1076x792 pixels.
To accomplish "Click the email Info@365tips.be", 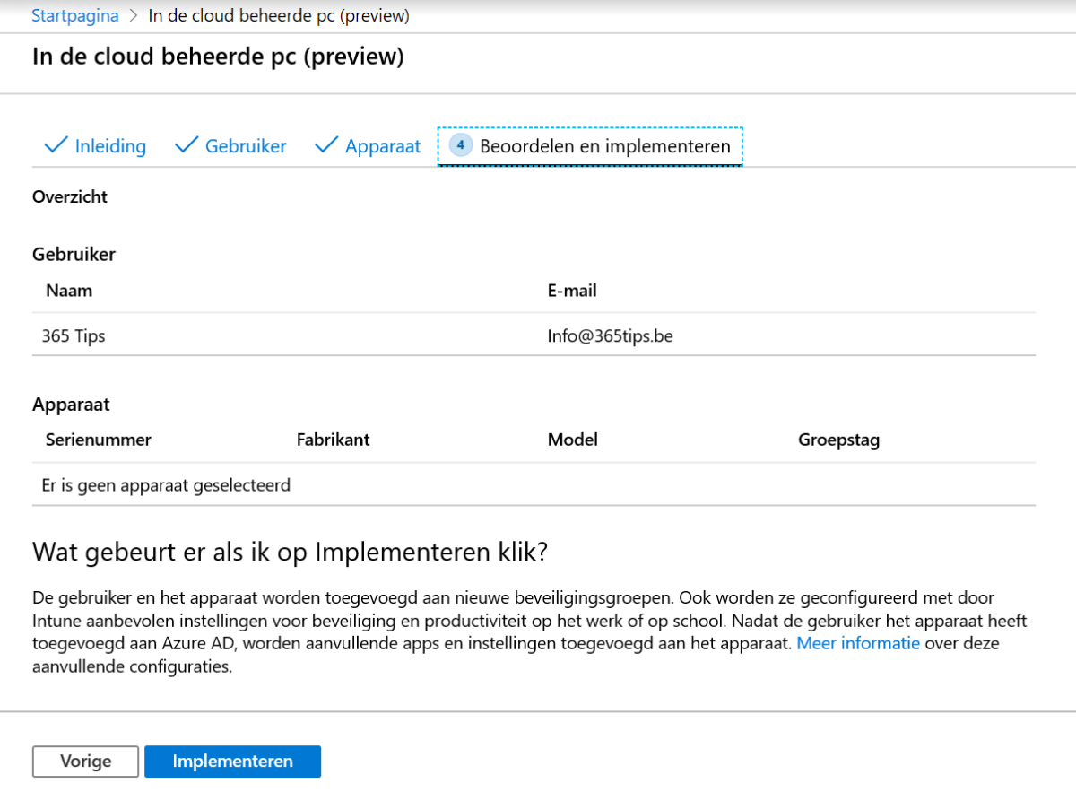I will (x=610, y=335).
